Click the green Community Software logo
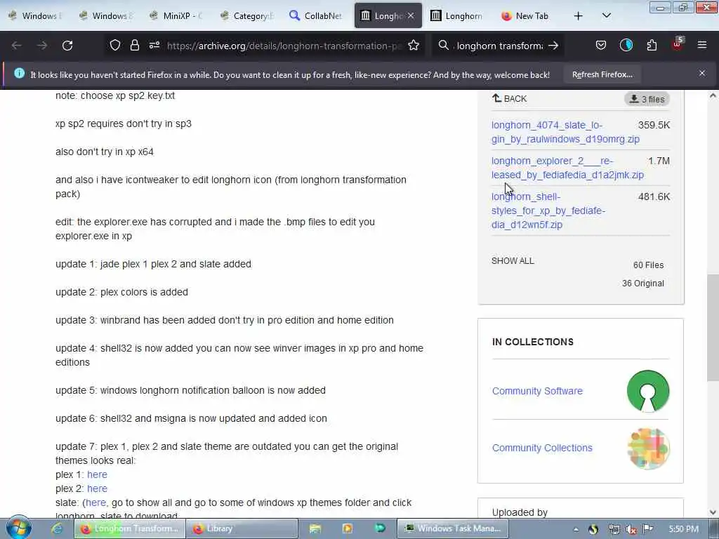 point(648,391)
